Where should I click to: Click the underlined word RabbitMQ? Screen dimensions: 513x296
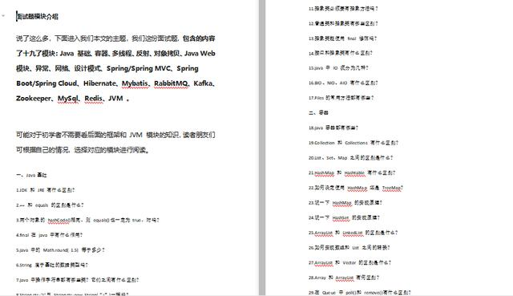pyautogui.click(x=171, y=83)
